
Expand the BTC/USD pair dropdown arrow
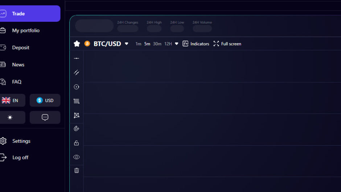tap(127, 44)
